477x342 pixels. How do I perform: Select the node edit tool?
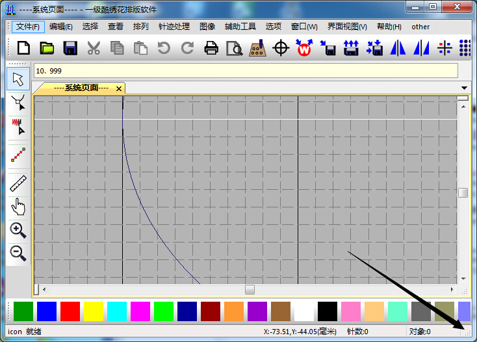tap(18, 102)
